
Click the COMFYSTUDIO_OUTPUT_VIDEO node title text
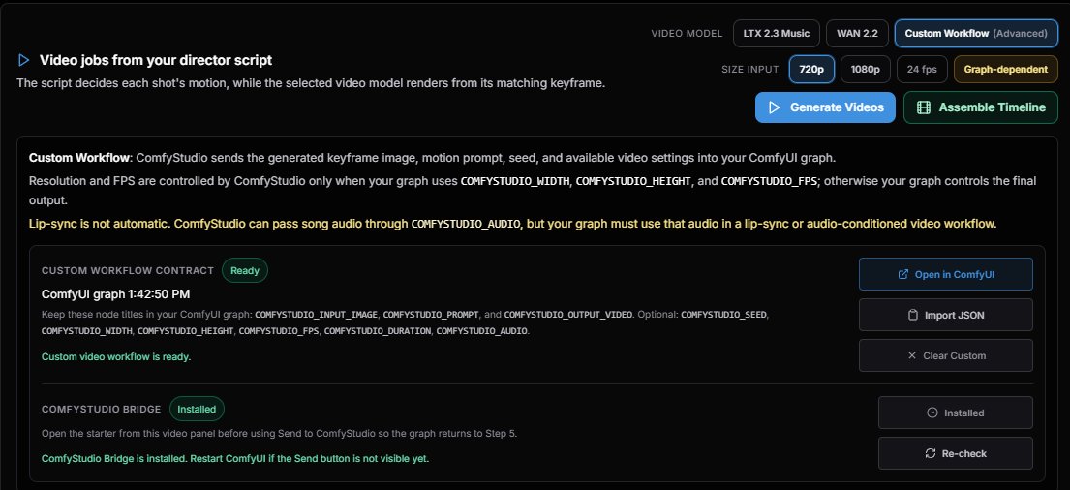coord(567,315)
